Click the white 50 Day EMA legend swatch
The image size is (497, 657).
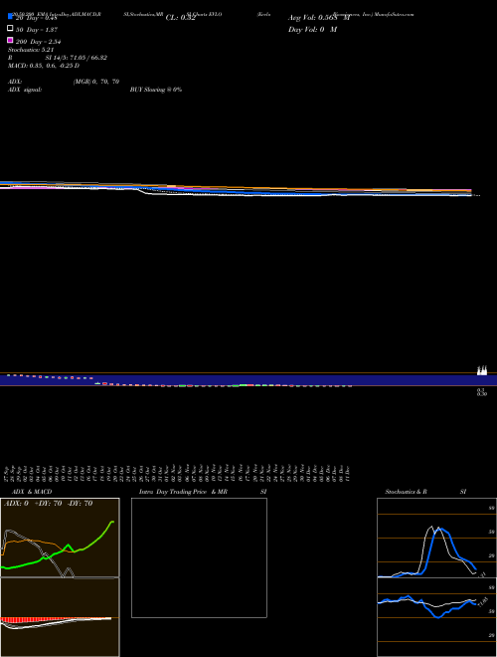click(10, 29)
